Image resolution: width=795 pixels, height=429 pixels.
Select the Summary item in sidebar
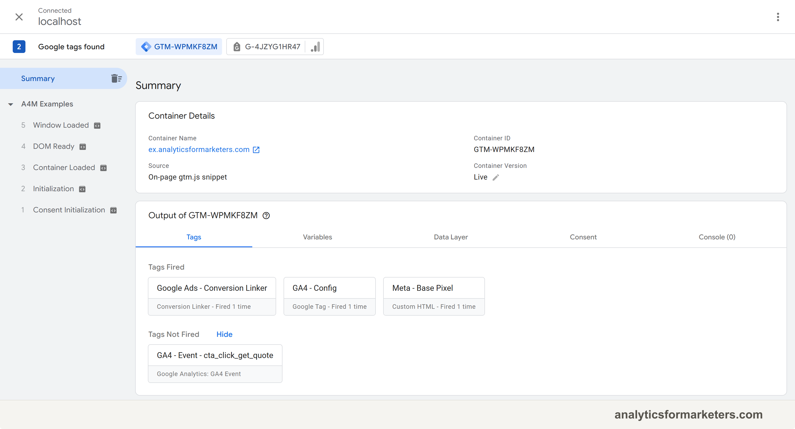pyautogui.click(x=64, y=78)
